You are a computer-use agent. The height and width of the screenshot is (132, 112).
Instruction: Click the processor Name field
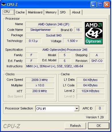pos(54,24)
